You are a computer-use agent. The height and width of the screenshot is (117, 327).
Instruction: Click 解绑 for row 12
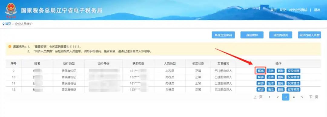[261, 90]
